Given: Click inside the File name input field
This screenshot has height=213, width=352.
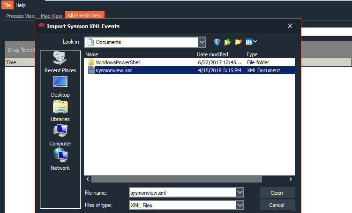Looking at the screenshot, I should click(183, 192).
